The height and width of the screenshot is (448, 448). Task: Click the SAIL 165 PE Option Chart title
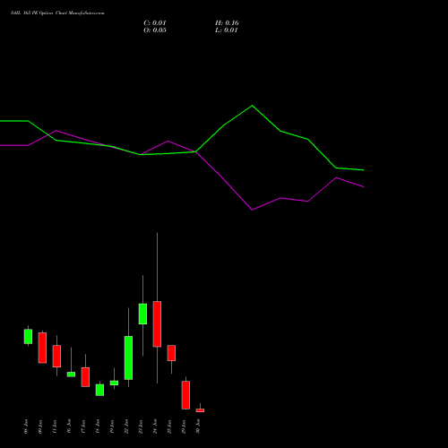click(x=57, y=13)
